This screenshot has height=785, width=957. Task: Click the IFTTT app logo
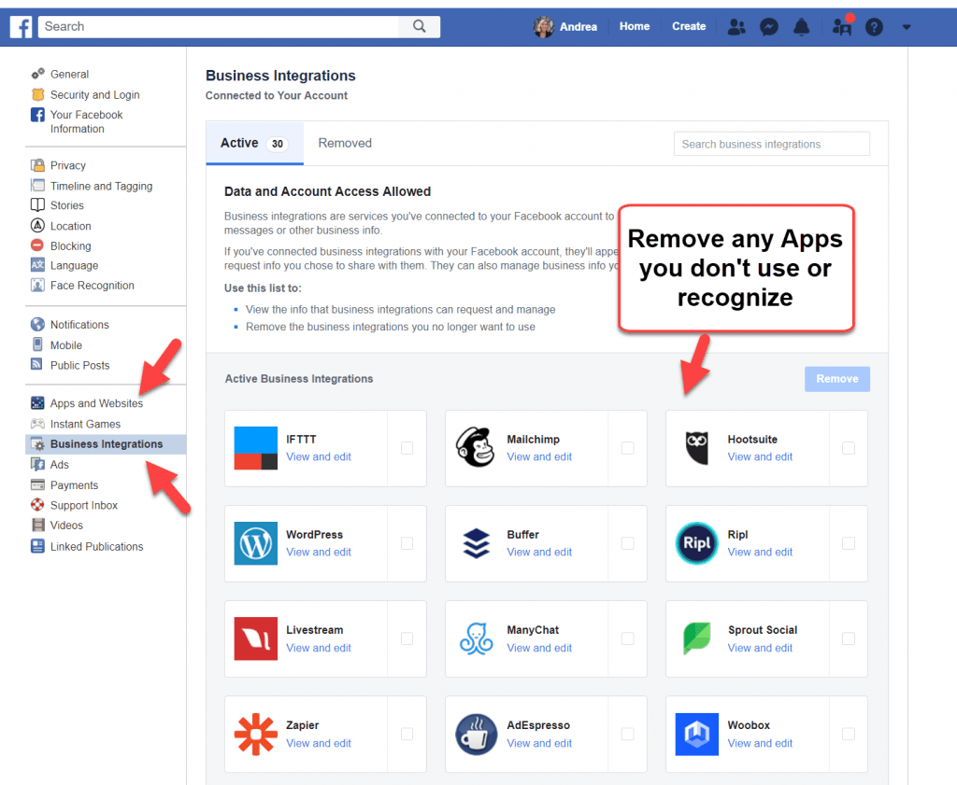[x=256, y=448]
